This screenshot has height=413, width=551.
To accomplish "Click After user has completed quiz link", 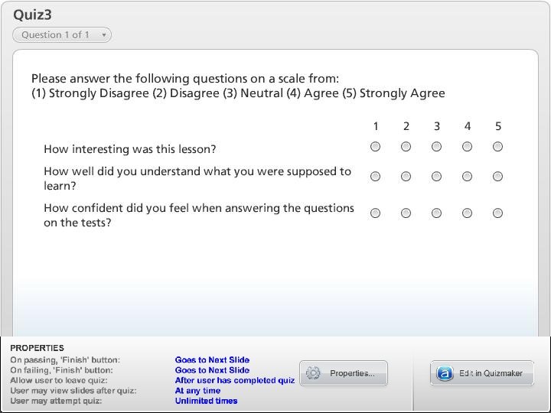I will click(x=235, y=380).
